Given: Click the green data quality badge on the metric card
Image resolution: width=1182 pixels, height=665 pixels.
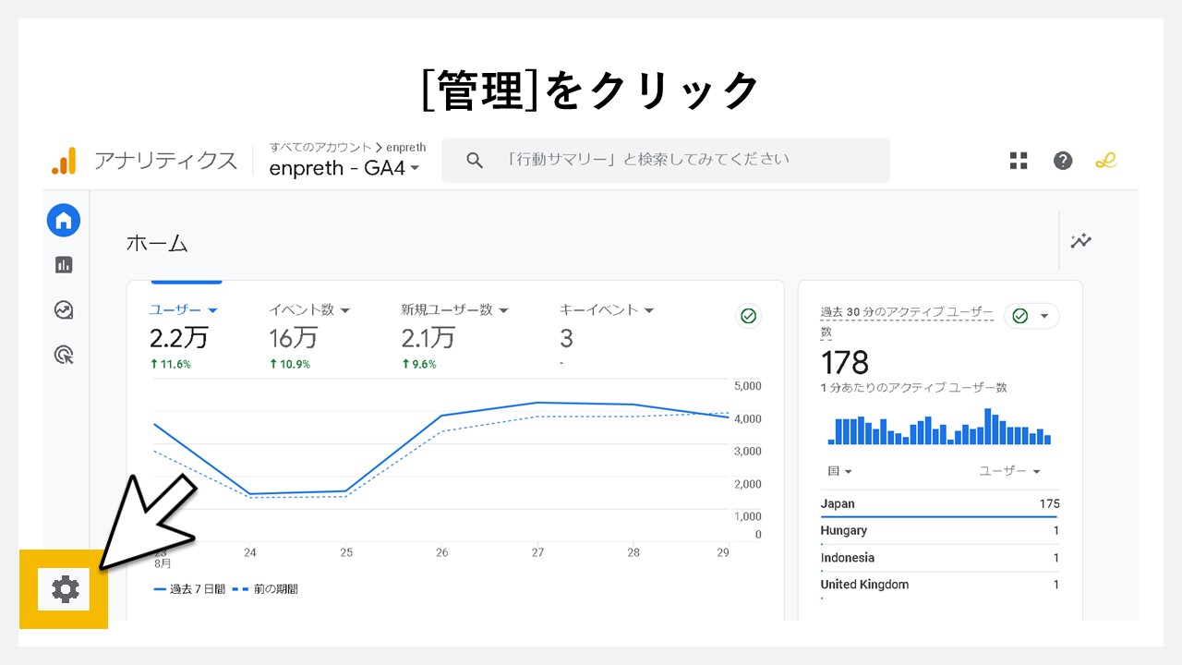Looking at the screenshot, I should 748,316.
